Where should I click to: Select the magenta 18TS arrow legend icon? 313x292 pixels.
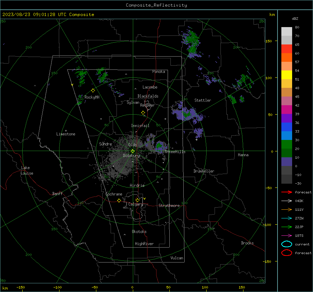pos(287,236)
